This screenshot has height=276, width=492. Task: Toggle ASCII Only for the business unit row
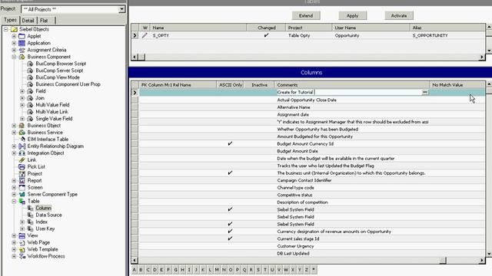[x=230, y=172]
